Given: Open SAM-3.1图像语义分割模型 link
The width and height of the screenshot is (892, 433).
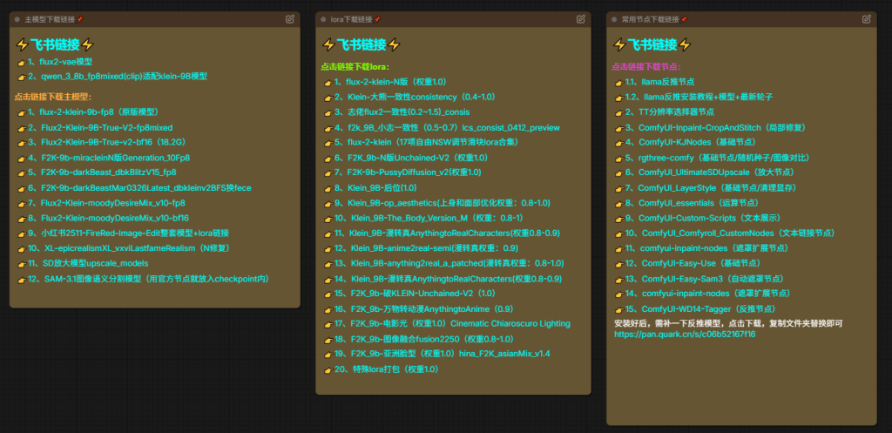Looking at the screenshot, I should tap(148, 279).
